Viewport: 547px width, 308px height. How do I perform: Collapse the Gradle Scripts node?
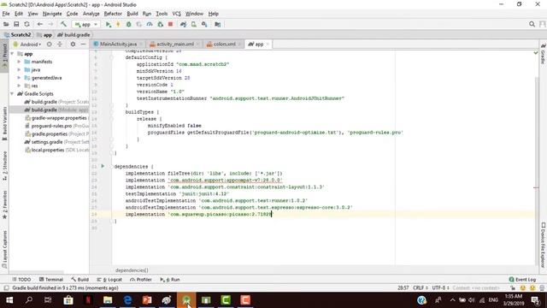(x=13, y=94)
